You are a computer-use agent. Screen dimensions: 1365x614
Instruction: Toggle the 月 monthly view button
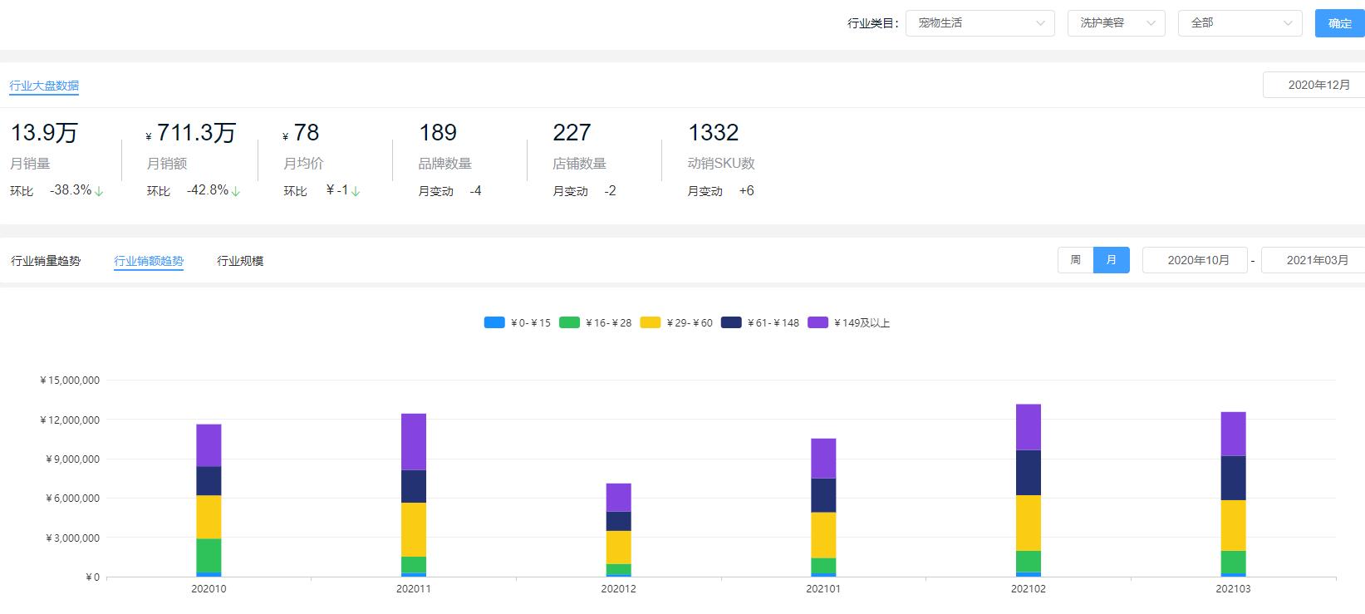tap(1112, 260)
